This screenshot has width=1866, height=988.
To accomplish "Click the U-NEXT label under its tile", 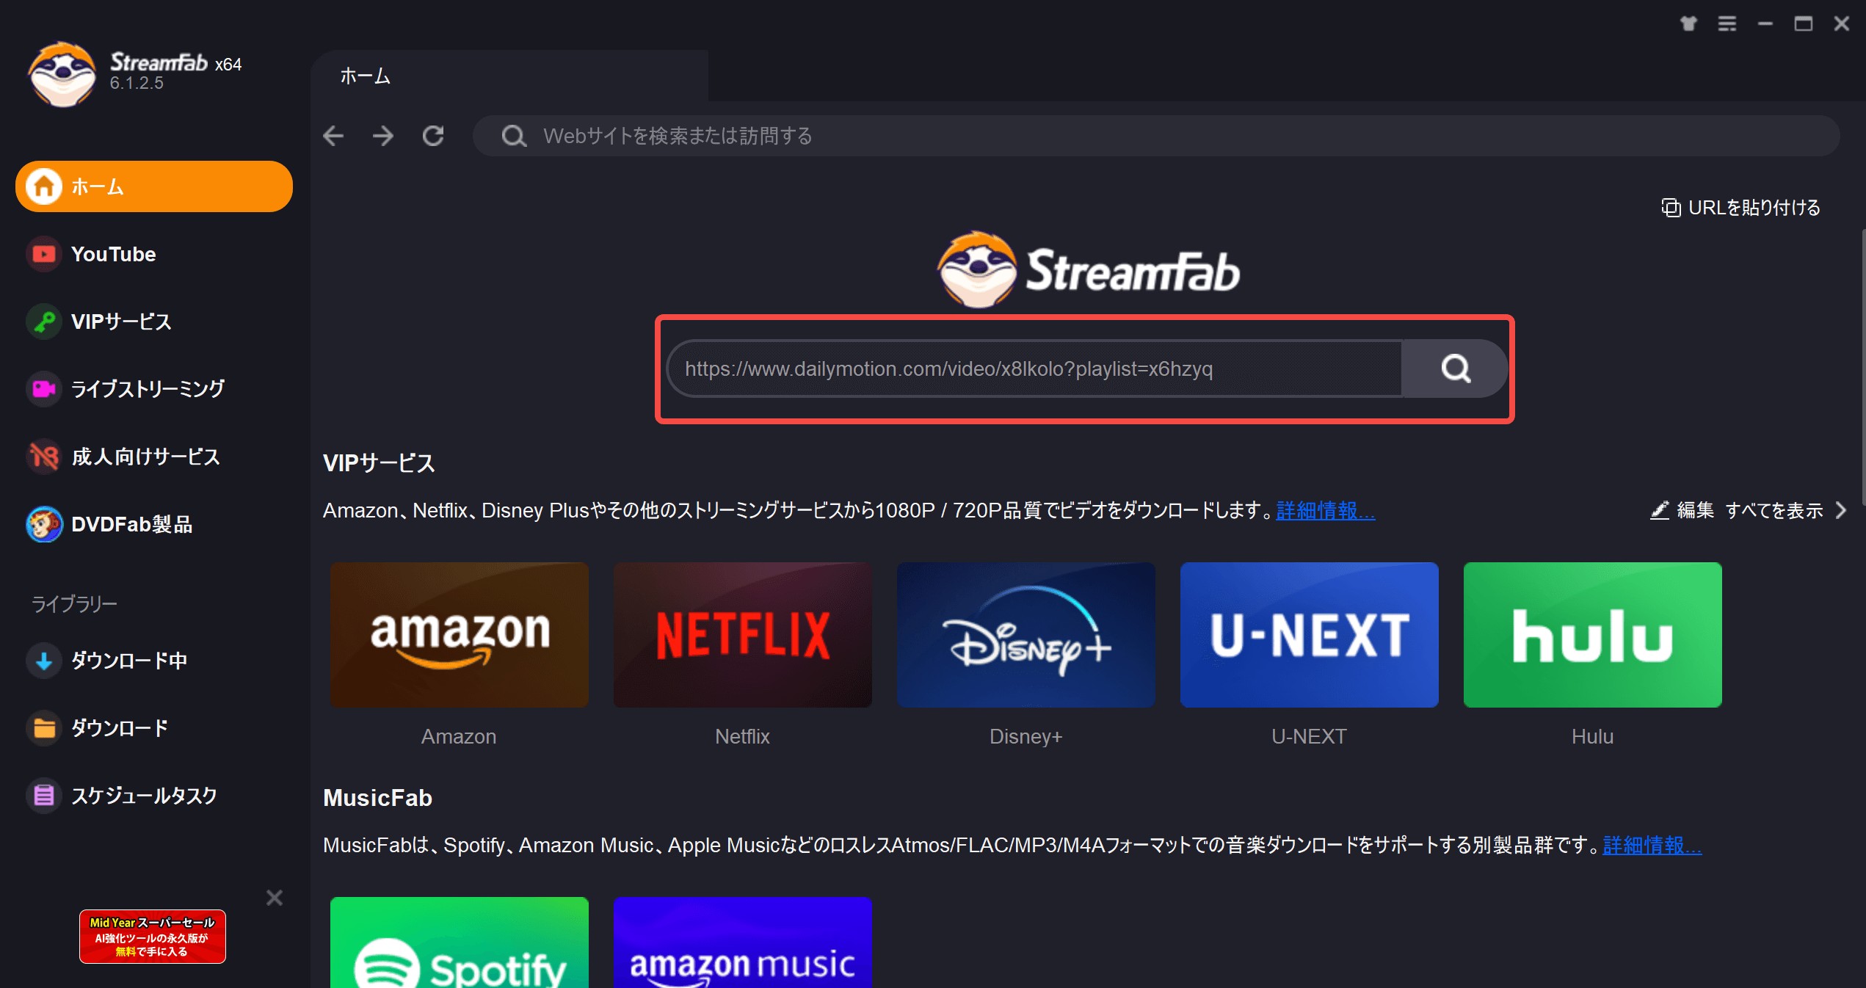I will [1309, 736].
